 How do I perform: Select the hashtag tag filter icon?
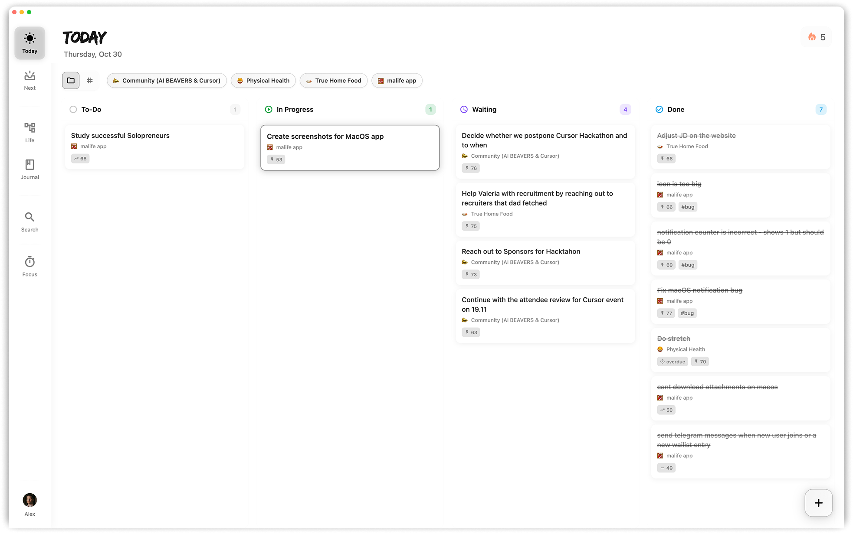(x=90, y=80)
